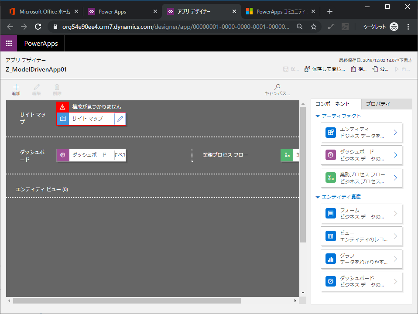Expand the blue ダッシュボード entity asset chevron
The image size is (418, 314).
[x=396, y=281]
